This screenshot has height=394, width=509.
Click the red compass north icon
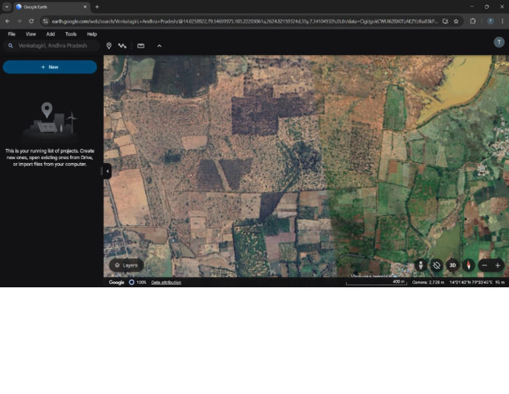tap(469, 265)
